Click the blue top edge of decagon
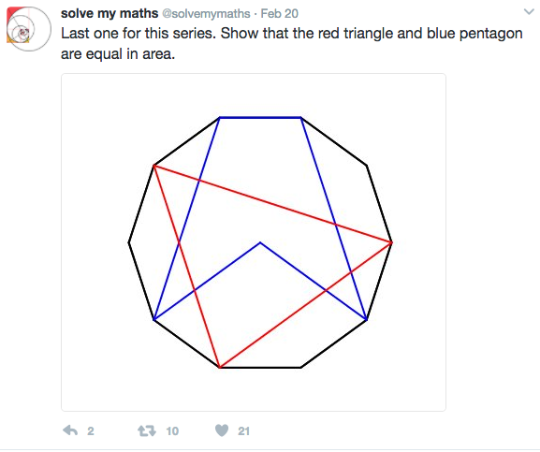This screenshot has width=540, height=452. (260, 118)
